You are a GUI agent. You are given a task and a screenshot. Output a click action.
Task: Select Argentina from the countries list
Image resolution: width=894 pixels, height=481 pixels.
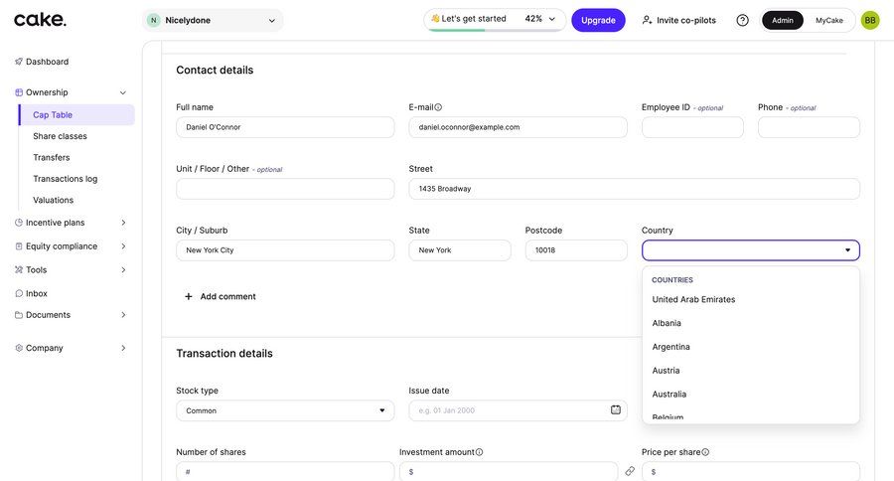(671, 347)
